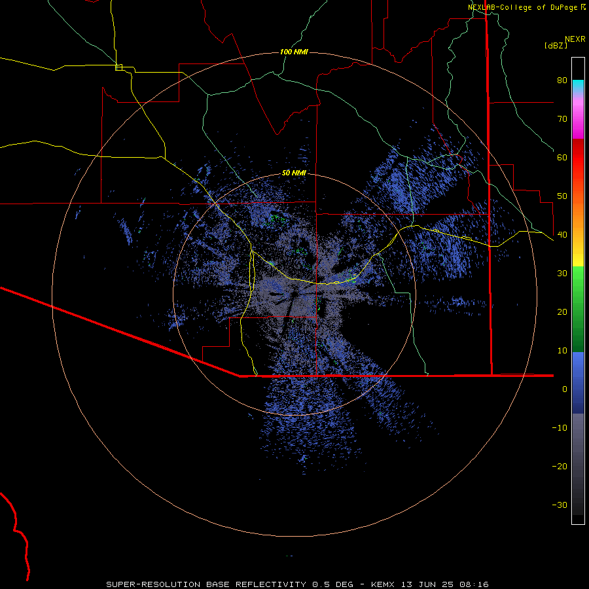Screen dimensions: 589x589
Task: Click the -10 value on the dBZ scale
Action: pyautogui.click(x=560, y=428)
